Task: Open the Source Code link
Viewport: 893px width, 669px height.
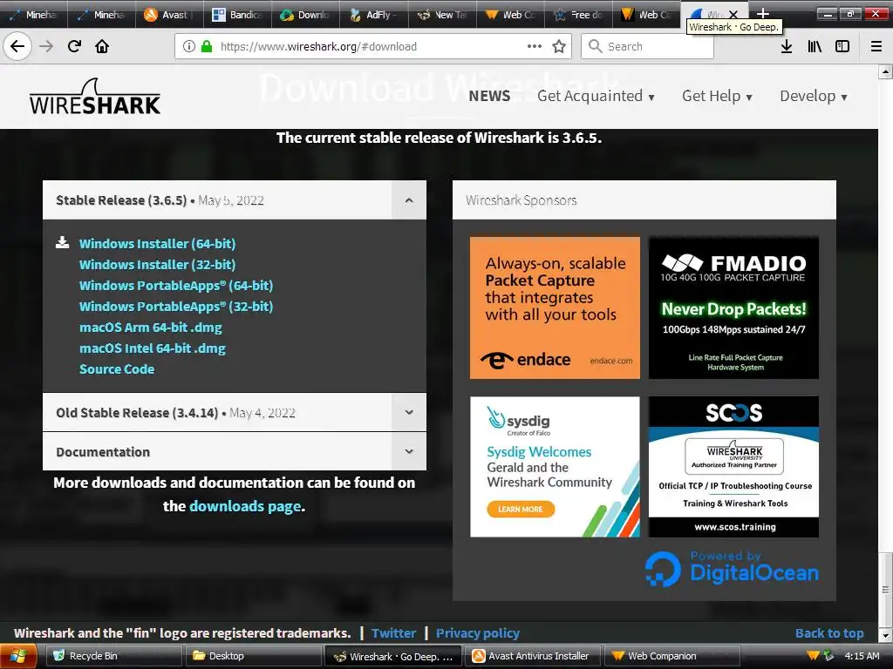Action: coord(117,369)
